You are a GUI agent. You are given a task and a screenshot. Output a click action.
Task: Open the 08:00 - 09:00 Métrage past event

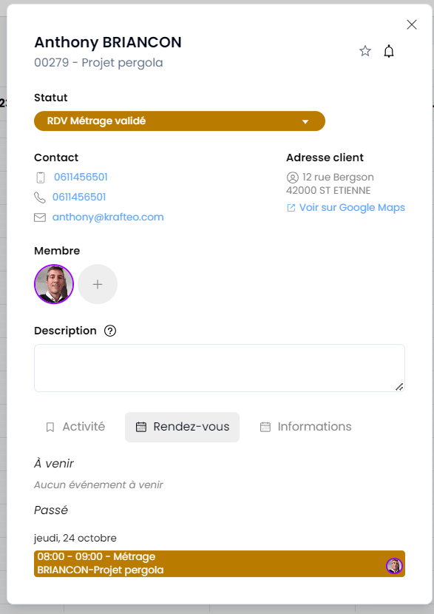(x=220, y=564)
